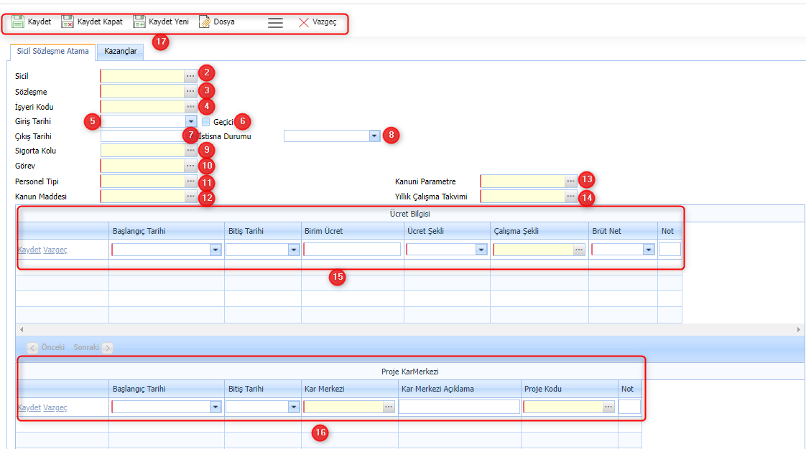Open the Dosya file icon
The width and height of the screenshot is (806, 449).
tap(205, 22)
